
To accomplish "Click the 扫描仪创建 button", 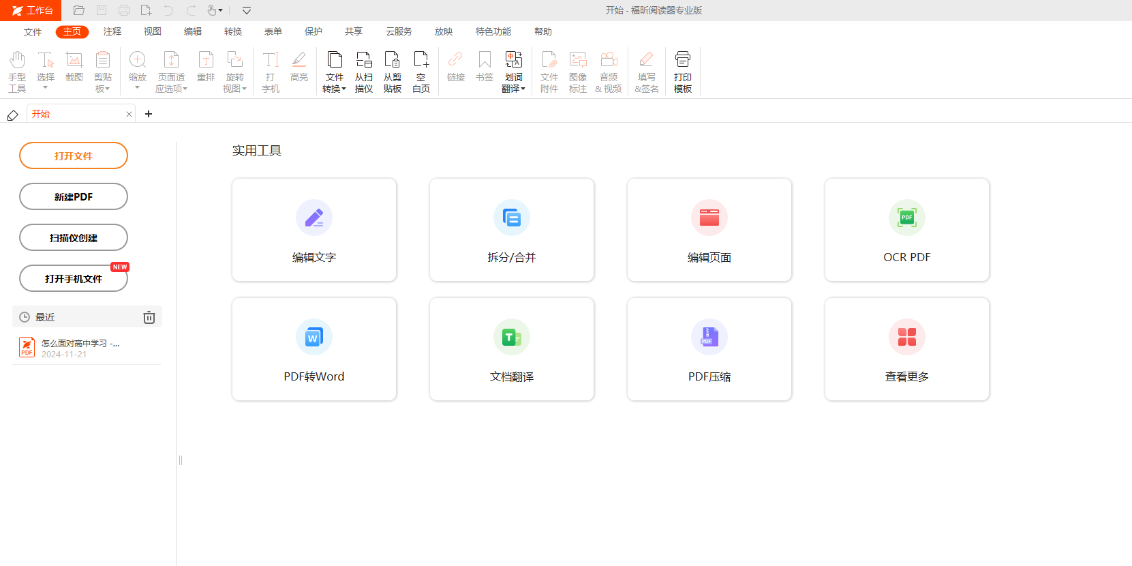I will pyautogui.click(x=74, y=237).
